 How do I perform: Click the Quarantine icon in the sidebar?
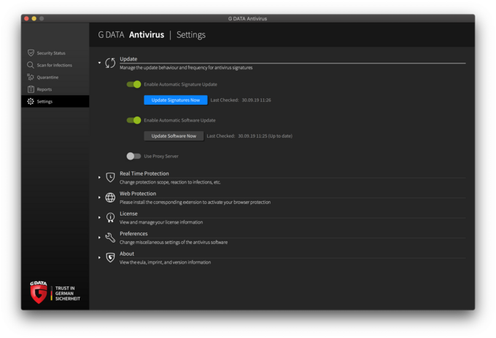(31, 77)
